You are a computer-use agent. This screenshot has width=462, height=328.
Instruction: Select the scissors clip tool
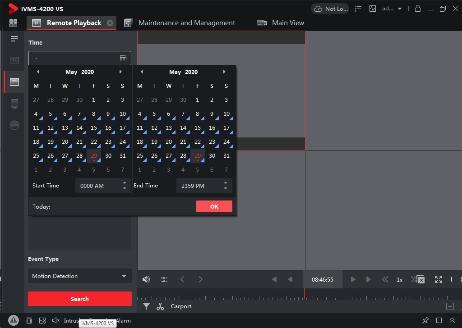click(x=160, y=306)
